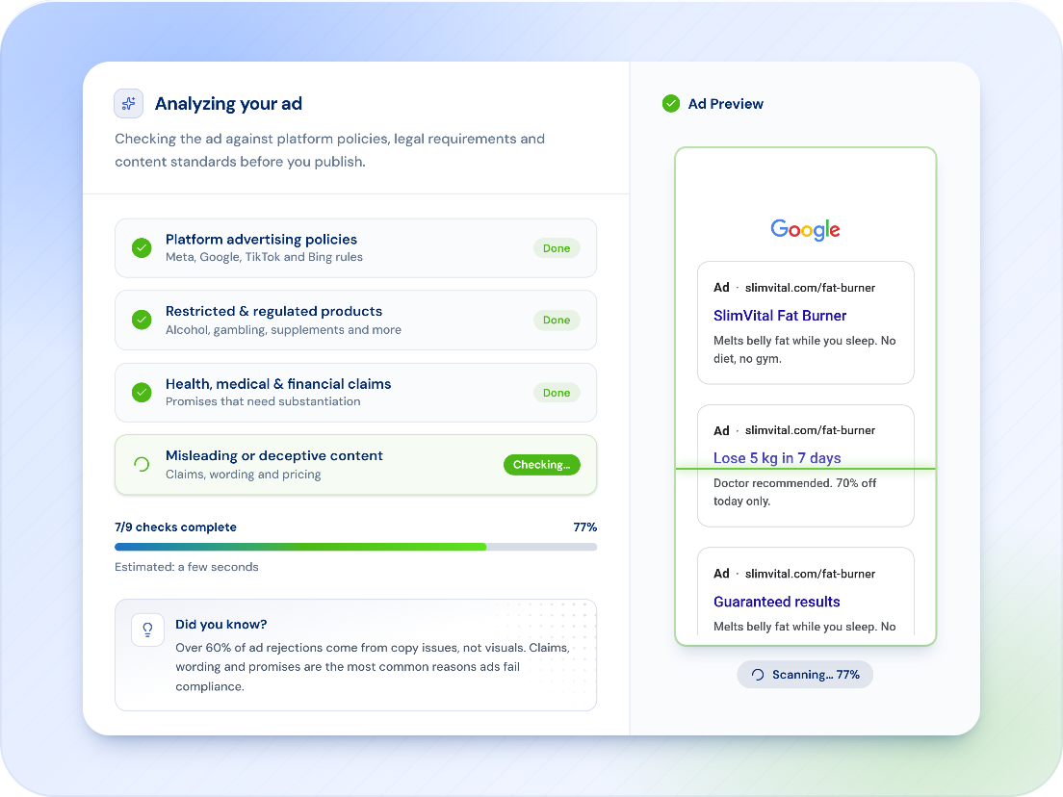Click the Meta, Google, TikTok and Bing rules subtitle

tap(264, 258)
